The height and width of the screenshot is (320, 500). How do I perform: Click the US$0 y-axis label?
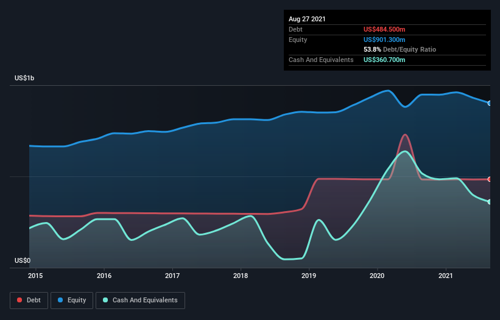point(23,260)
